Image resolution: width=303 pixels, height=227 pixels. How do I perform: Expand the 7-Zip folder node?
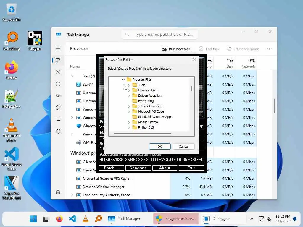129,85
